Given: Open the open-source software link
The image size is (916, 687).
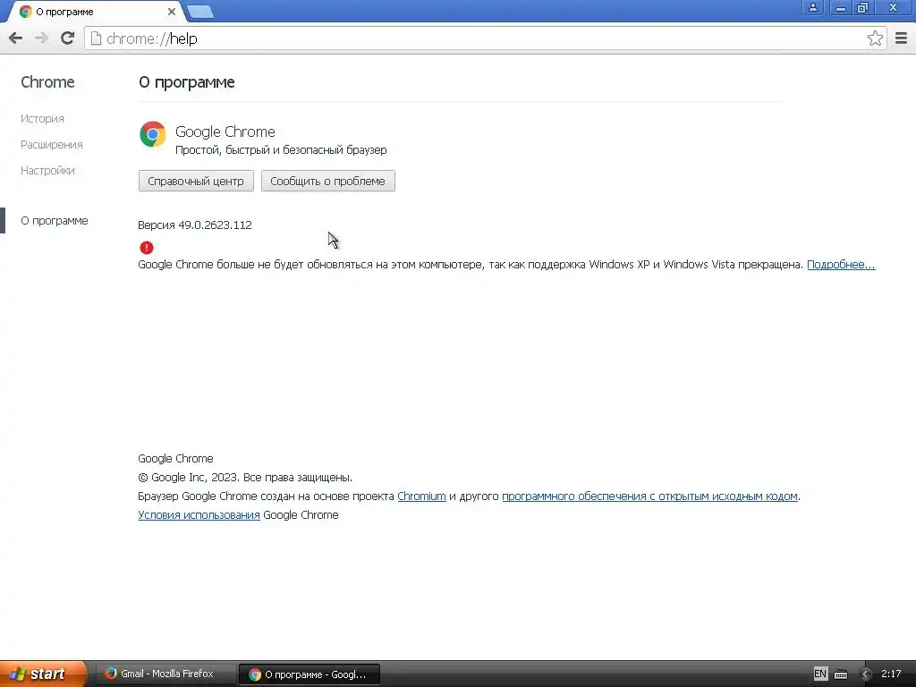Looking at the screenshot, I should (x=649, y=496).
